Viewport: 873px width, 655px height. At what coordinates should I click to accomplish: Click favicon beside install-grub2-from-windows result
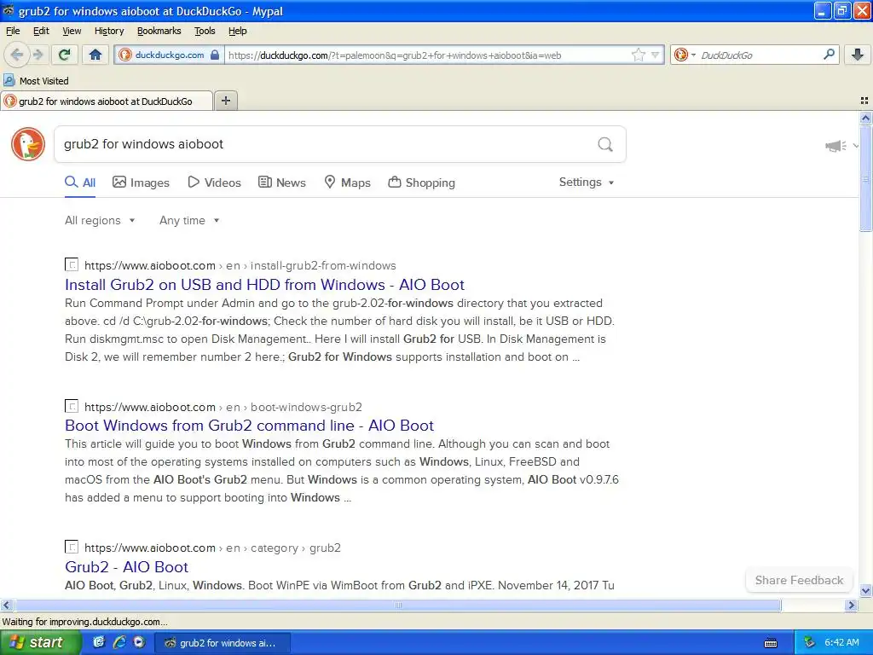tap(72, 265)
